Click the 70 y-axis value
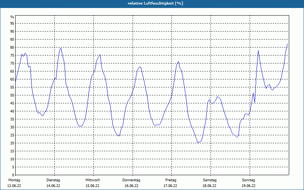 (x=12, y=63)
